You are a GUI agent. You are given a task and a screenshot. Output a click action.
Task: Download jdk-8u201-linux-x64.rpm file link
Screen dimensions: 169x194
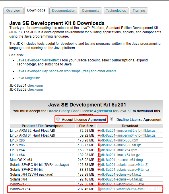[x=119, y=150]
